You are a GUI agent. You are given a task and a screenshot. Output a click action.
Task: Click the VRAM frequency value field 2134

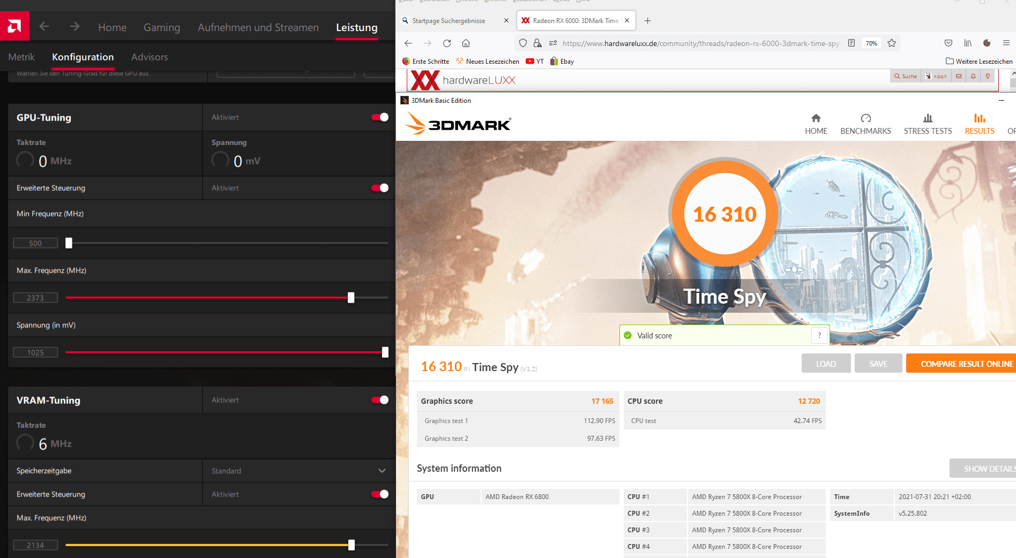point(35,545)
